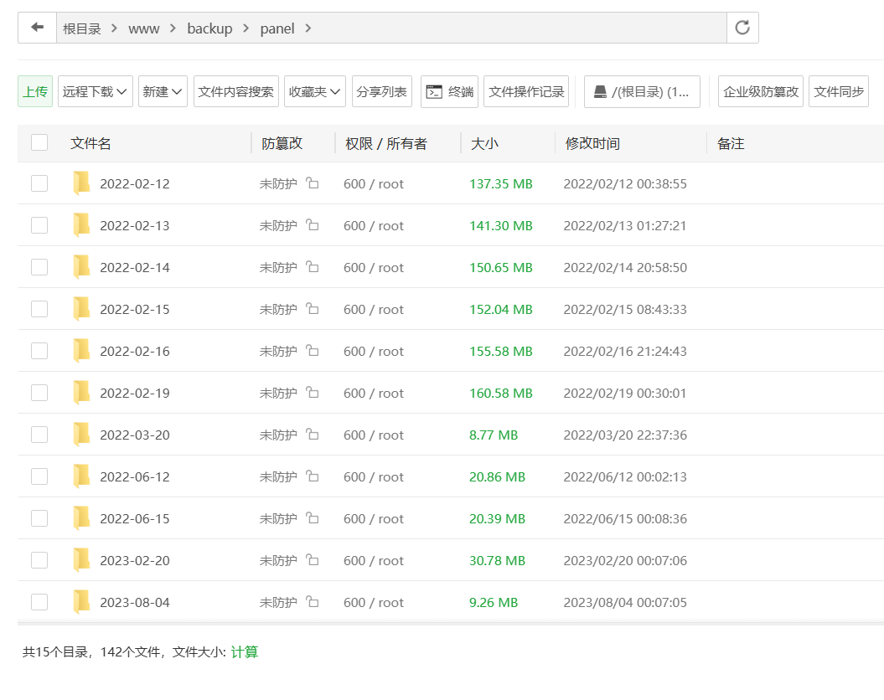Screen dimensions: 884x700
Task: Click the lock icon for 2022-02-13
Action: tap(313, 224)
